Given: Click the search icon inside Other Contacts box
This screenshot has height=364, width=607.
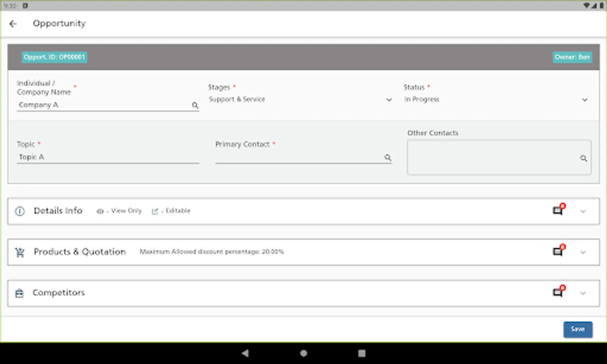Looking at the screenshot, I should click(584, 159).
